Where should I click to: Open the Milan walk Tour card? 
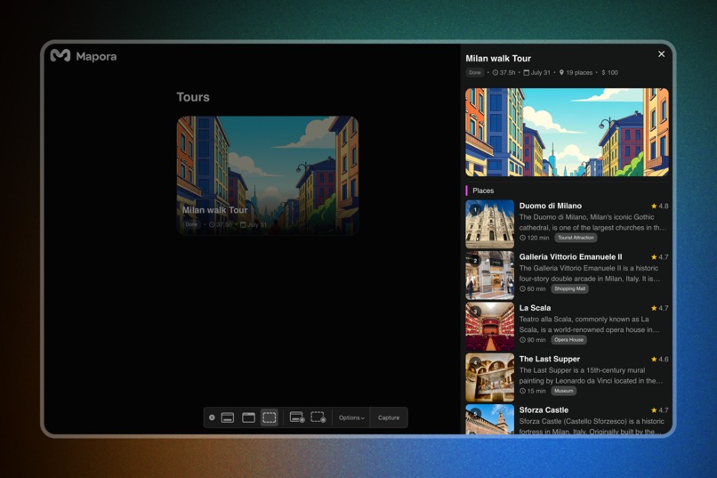pos(268,175)
